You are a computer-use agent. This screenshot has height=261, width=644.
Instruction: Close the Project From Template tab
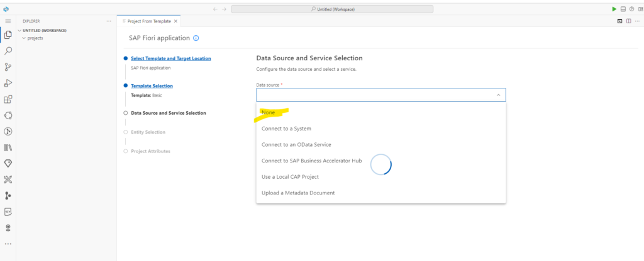click(176, 21)
